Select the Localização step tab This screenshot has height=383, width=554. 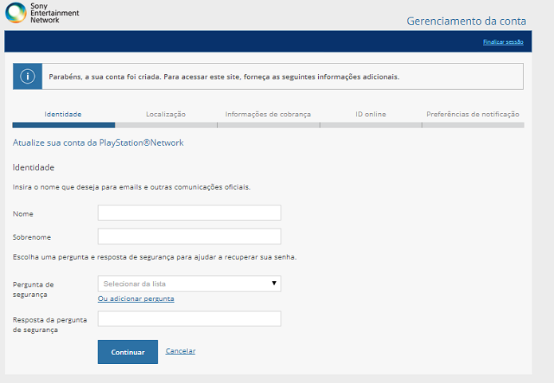tap(166, 115)
